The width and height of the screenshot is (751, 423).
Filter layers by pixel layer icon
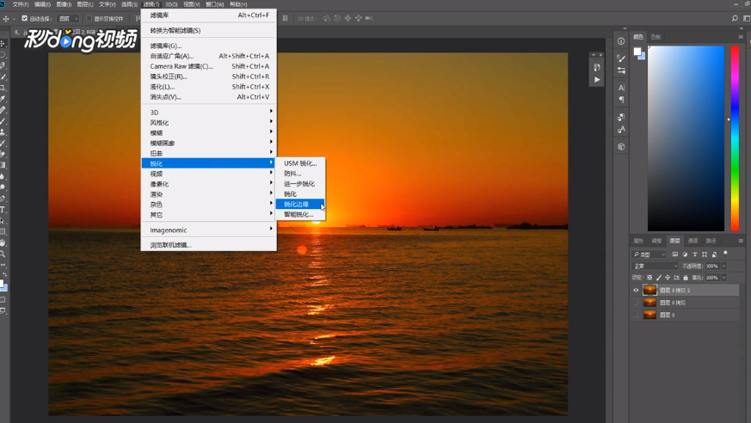coord(674,254)
